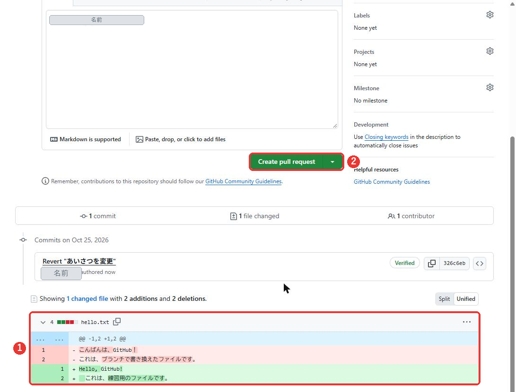Click into the pull request description textarea
The width and height of the screenshot is (516, 392).
tap(192, 69)
